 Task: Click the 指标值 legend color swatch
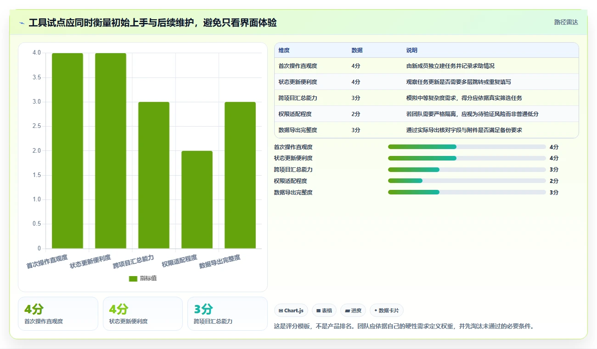(133, 278)
